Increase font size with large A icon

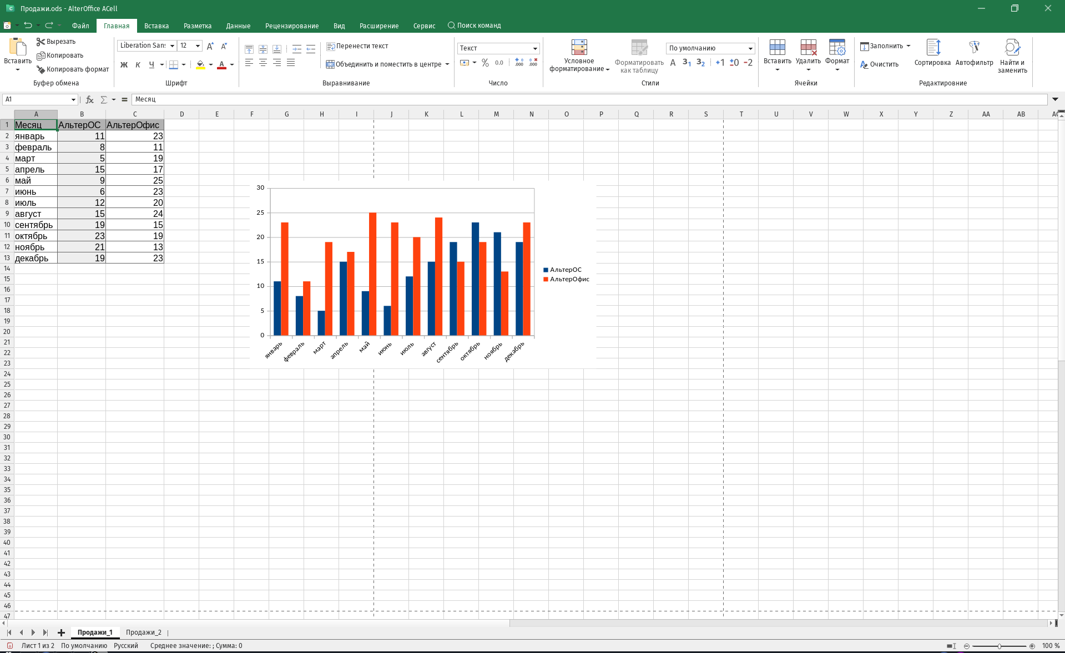(210, 46)
